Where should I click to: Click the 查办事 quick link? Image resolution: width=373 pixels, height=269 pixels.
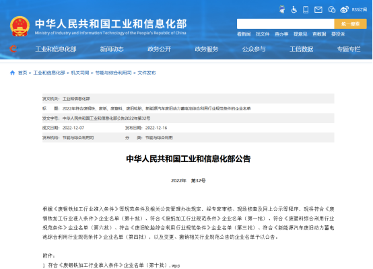tap(281, 34)
